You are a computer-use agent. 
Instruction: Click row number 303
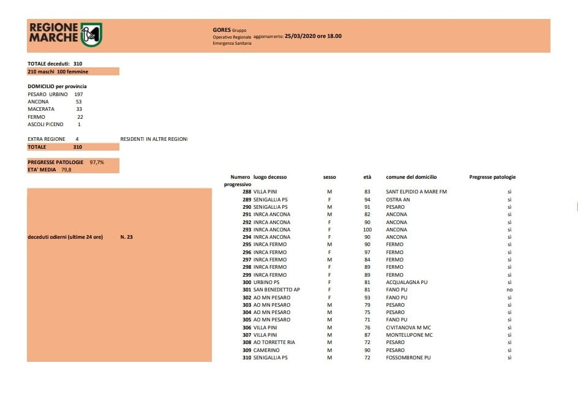247,305
